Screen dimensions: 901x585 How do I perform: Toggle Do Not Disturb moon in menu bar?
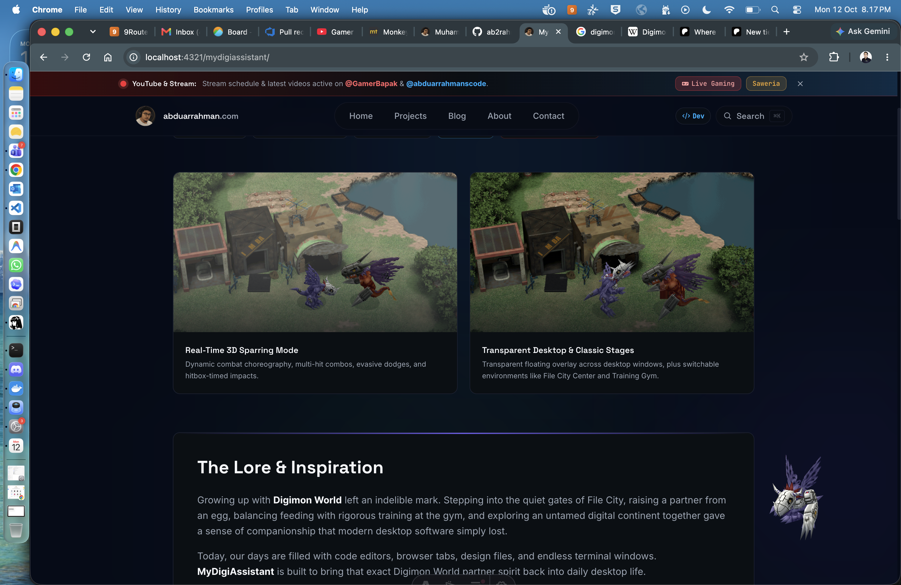[706, 10]
